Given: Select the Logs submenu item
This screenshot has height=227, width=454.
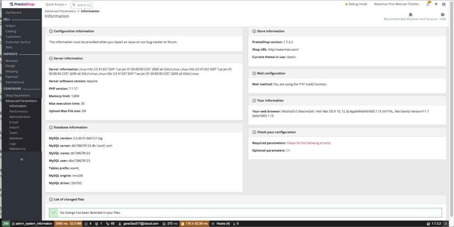Looking at the screenshot, I should pyautogui.click(x=12, y=143).
